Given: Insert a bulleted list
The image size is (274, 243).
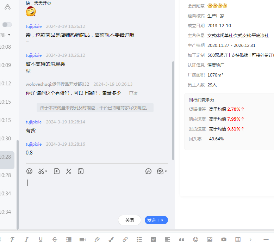Looking at the screenshot, I should click(139, 239).
